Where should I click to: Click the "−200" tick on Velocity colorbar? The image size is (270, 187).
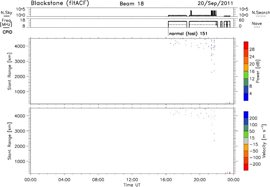tap(255, 164)
